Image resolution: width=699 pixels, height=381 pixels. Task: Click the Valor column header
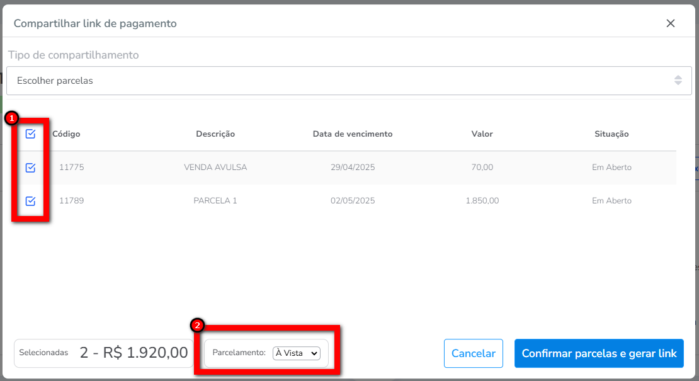click(x=482, y=134)
